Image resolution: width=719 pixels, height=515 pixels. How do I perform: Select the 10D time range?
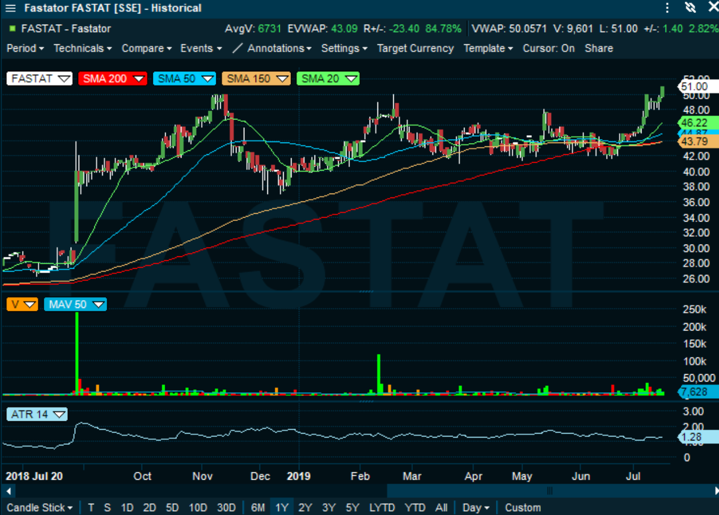[x=198, y=508]
